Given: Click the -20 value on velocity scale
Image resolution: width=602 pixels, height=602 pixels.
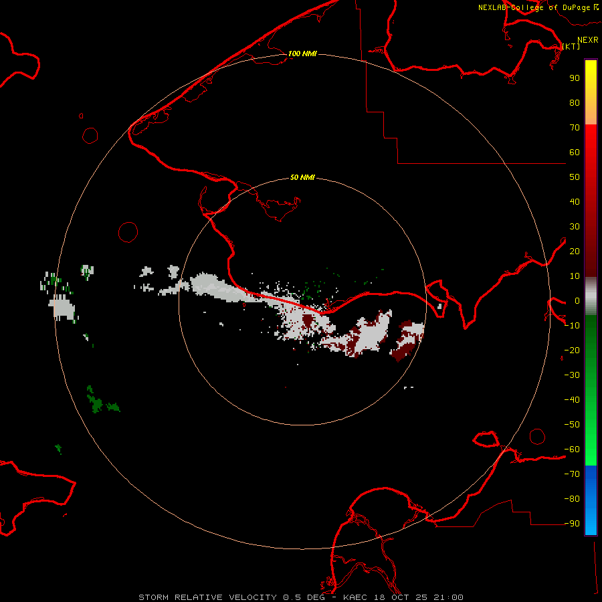Looking at the screenshot, I should click(572, 350).
